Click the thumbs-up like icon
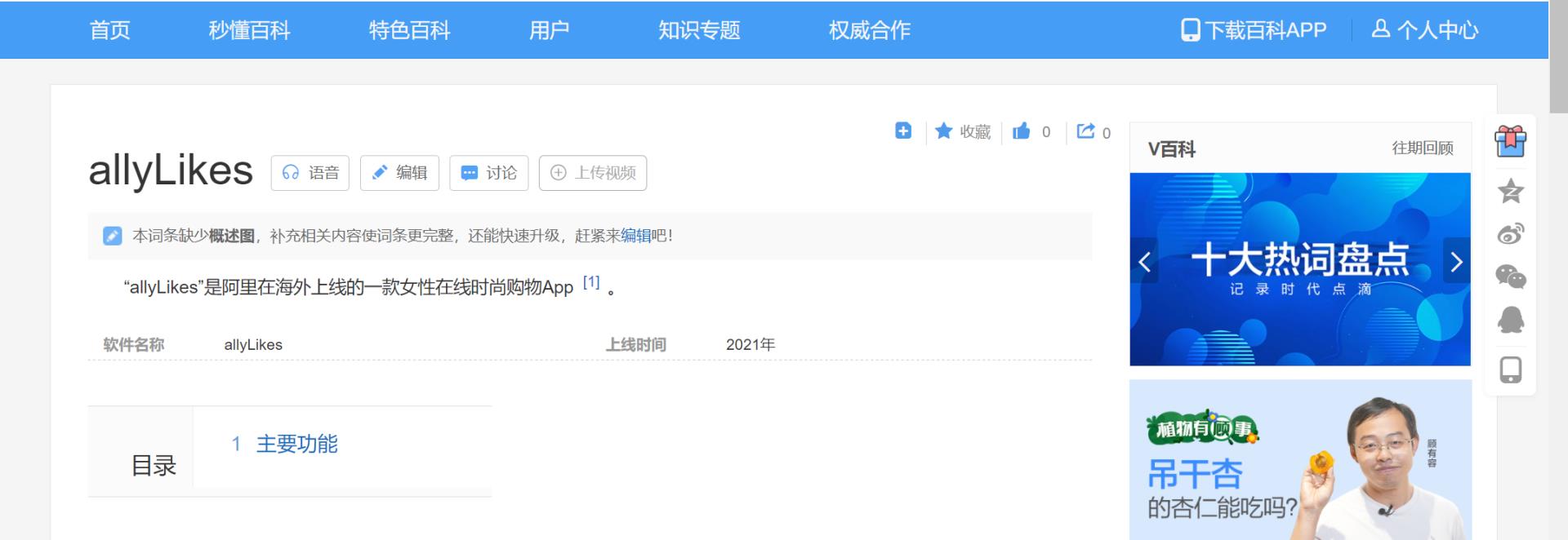The image size is (1568, 540). coord(1022,131)
